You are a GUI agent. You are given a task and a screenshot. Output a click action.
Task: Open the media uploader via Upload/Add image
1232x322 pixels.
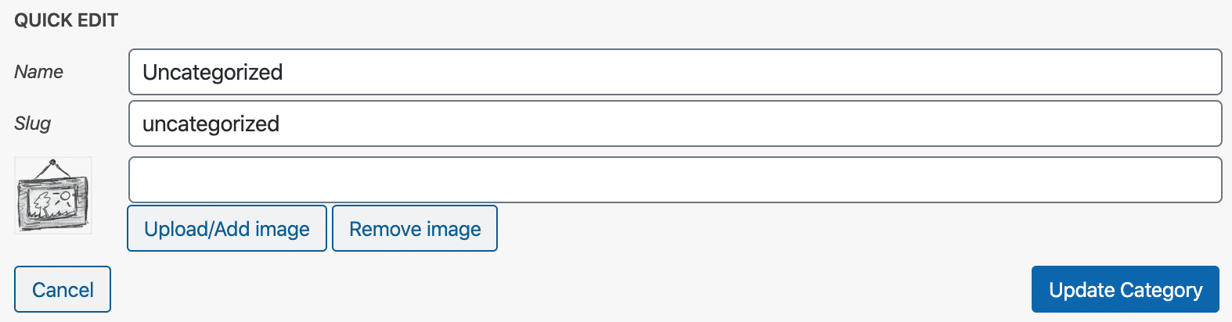pyautogui.click(x=227, y=228)
